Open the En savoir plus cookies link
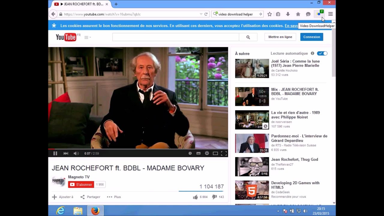The height and width of the screenshot is (216, 384). [291, 26]
